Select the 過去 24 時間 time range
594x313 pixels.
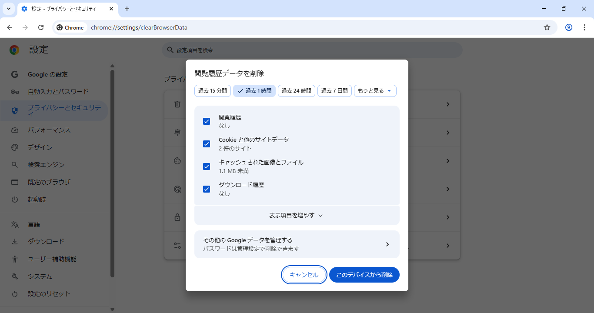(x=296, y=91)
